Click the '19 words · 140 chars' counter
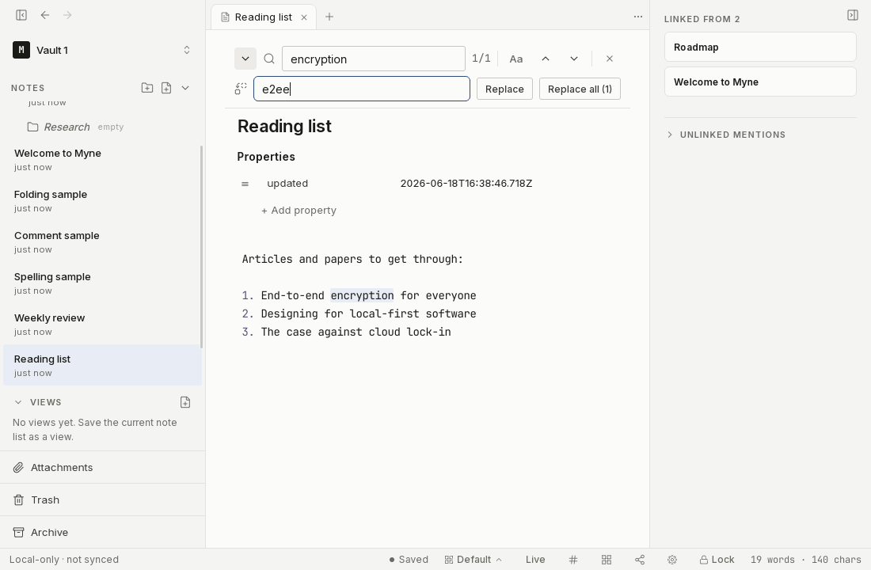 click(805, 560)
